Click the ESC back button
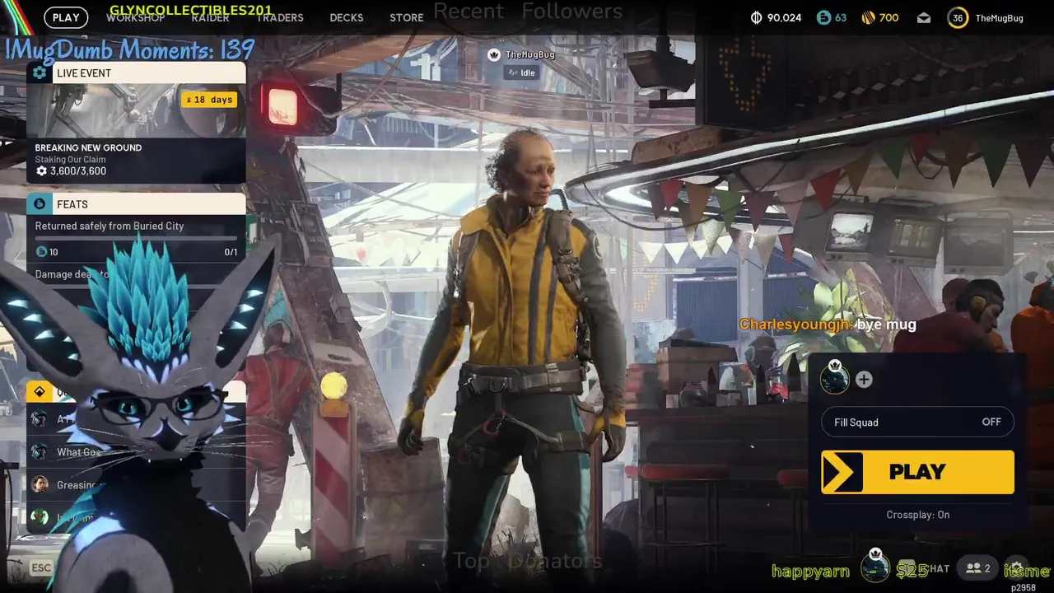The image size is (1054, 593). coord(41,567)
